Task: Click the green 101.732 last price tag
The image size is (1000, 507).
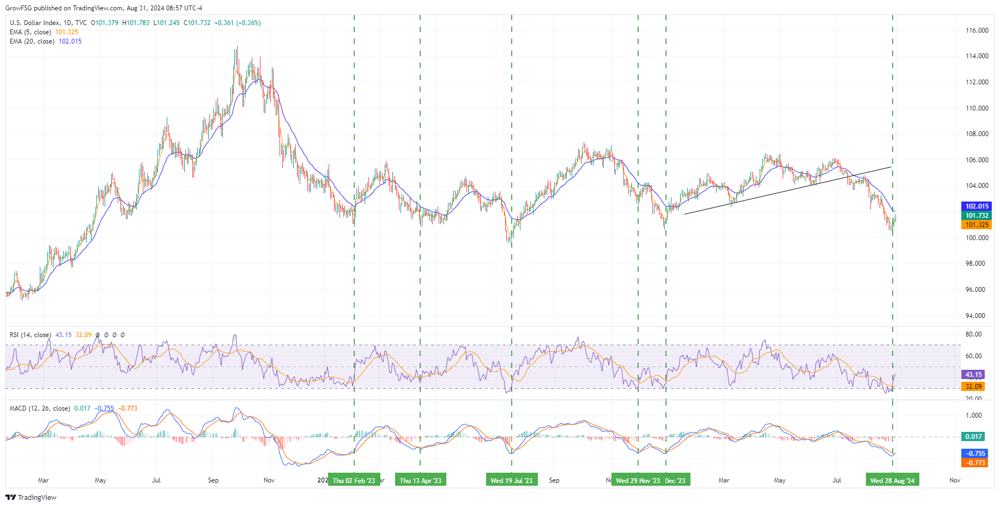Action: click(976, 216)
